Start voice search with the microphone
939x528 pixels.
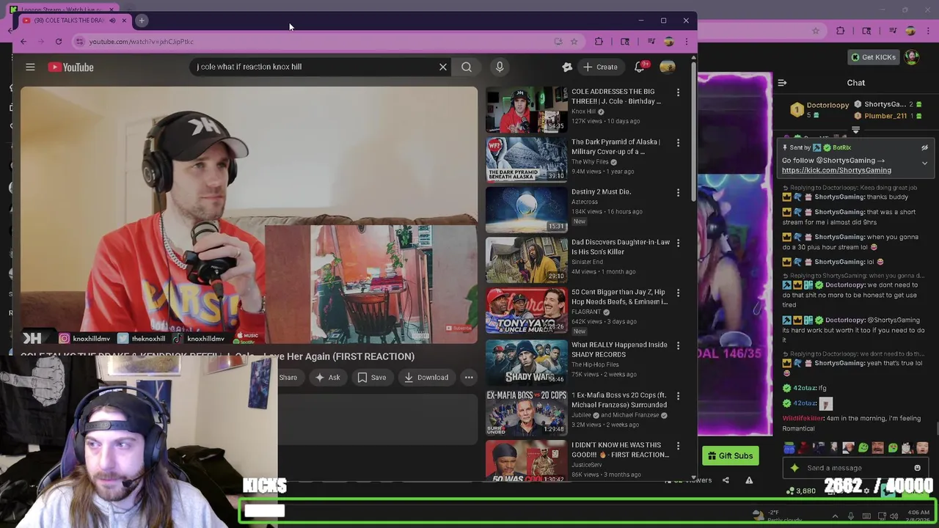pyautogui.click(x=500, y=67)
